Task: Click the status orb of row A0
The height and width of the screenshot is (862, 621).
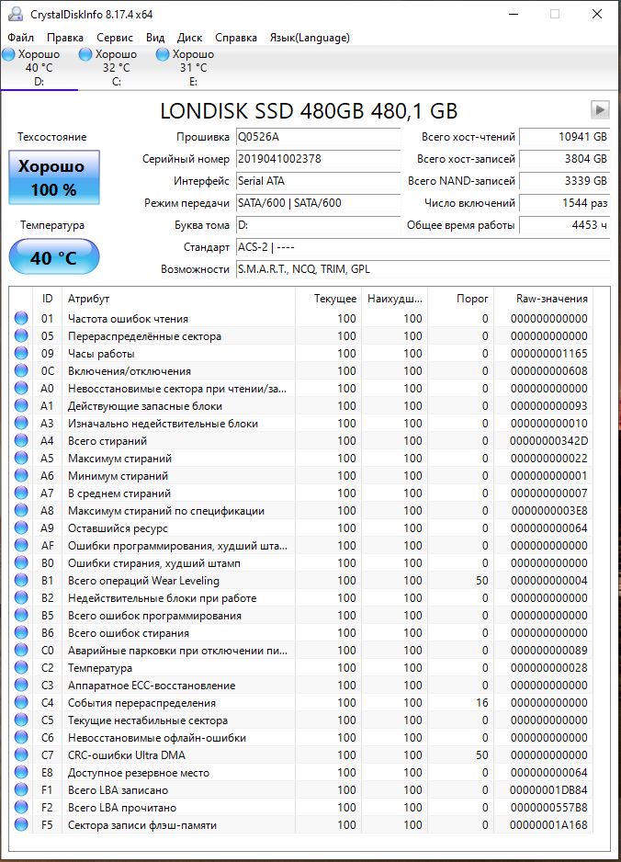Action: point(21,388)
